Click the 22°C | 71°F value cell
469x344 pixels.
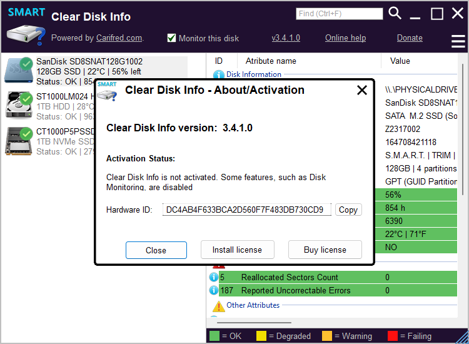[x=416, y=234]
